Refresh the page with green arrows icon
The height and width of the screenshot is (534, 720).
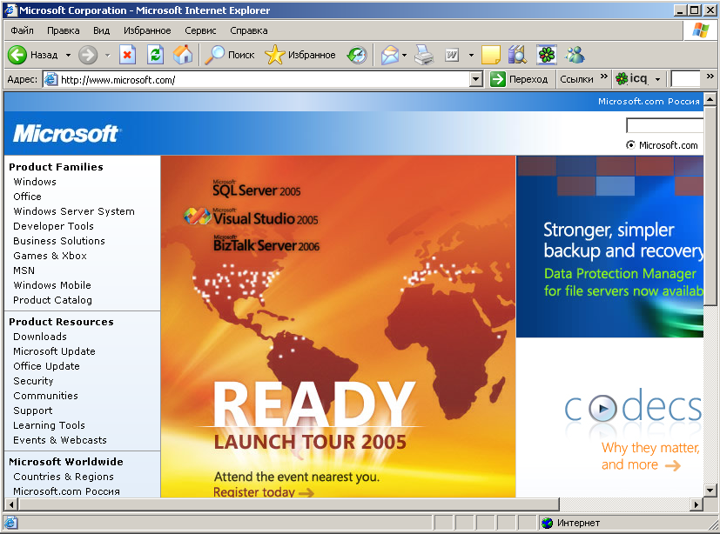click(x=155, y=55)
